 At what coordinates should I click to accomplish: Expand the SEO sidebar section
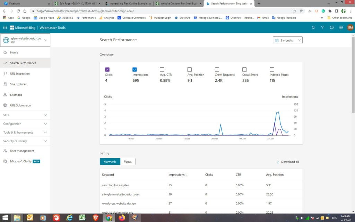[x=25, y=114]
